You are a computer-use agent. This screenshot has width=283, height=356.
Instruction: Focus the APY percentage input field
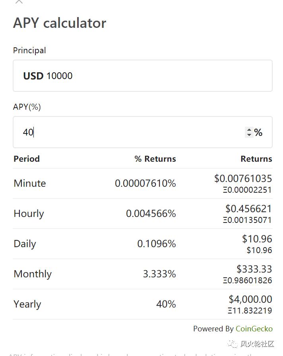(x=131, y=132)
